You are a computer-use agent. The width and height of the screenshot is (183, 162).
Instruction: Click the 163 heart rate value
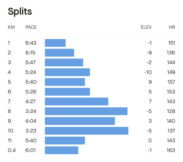pyautogui.click(x=171, y=150)
